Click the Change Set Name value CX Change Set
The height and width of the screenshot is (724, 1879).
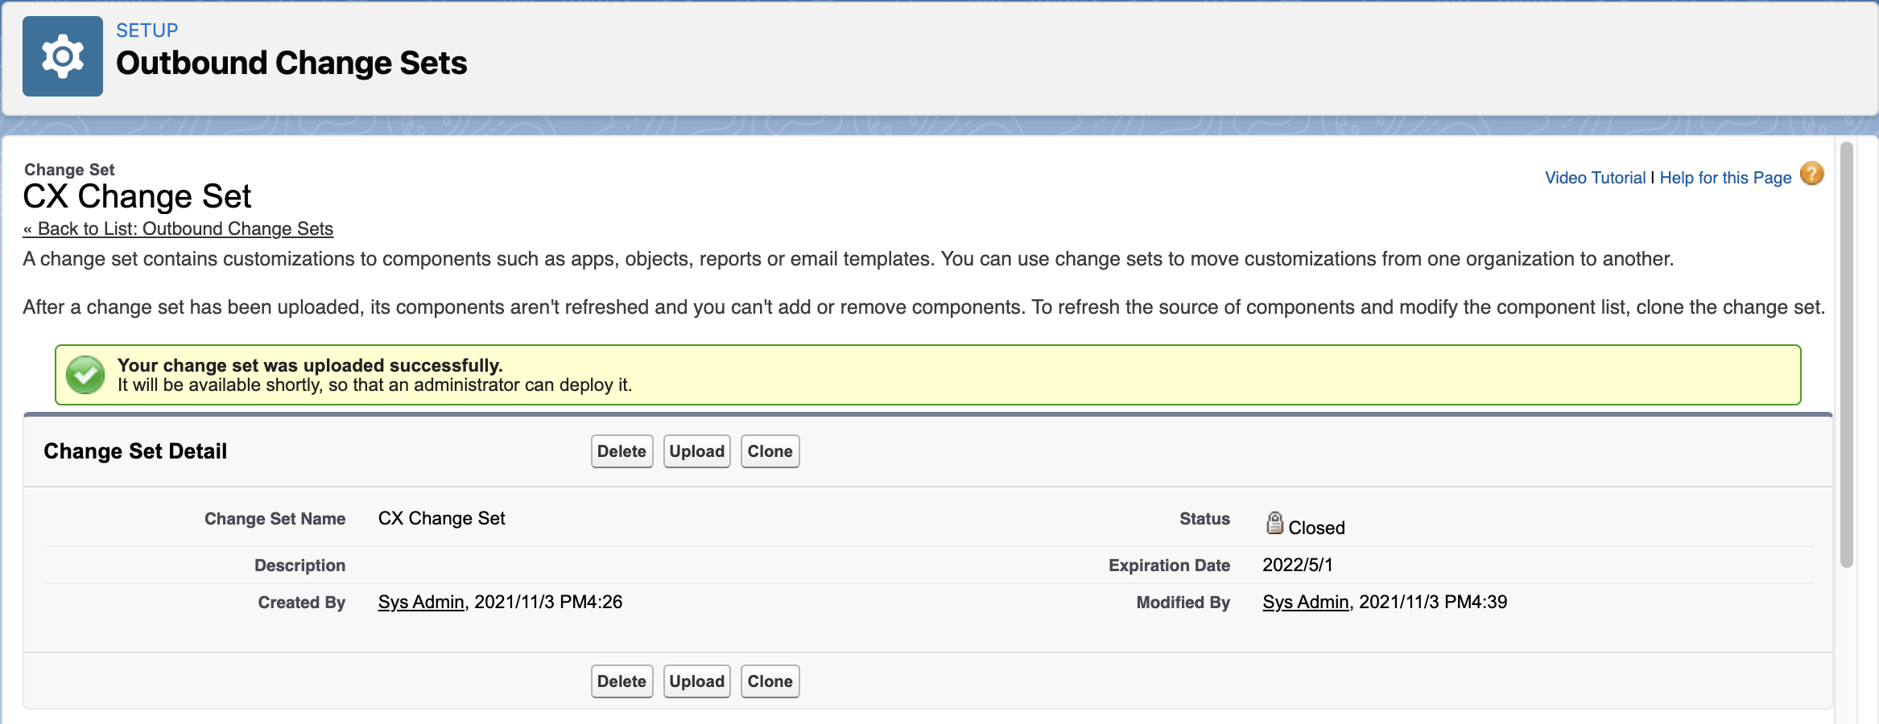(x=442, y=518)
